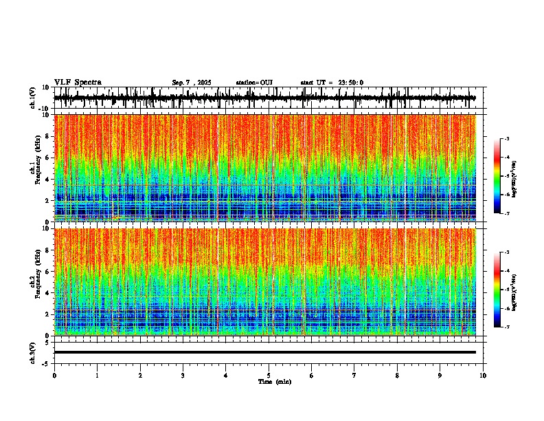This screenshot has width=544, height=421.
Task: Click the ch.2 "Frequency (kHz)" axis label
Action: pos(38,274)
